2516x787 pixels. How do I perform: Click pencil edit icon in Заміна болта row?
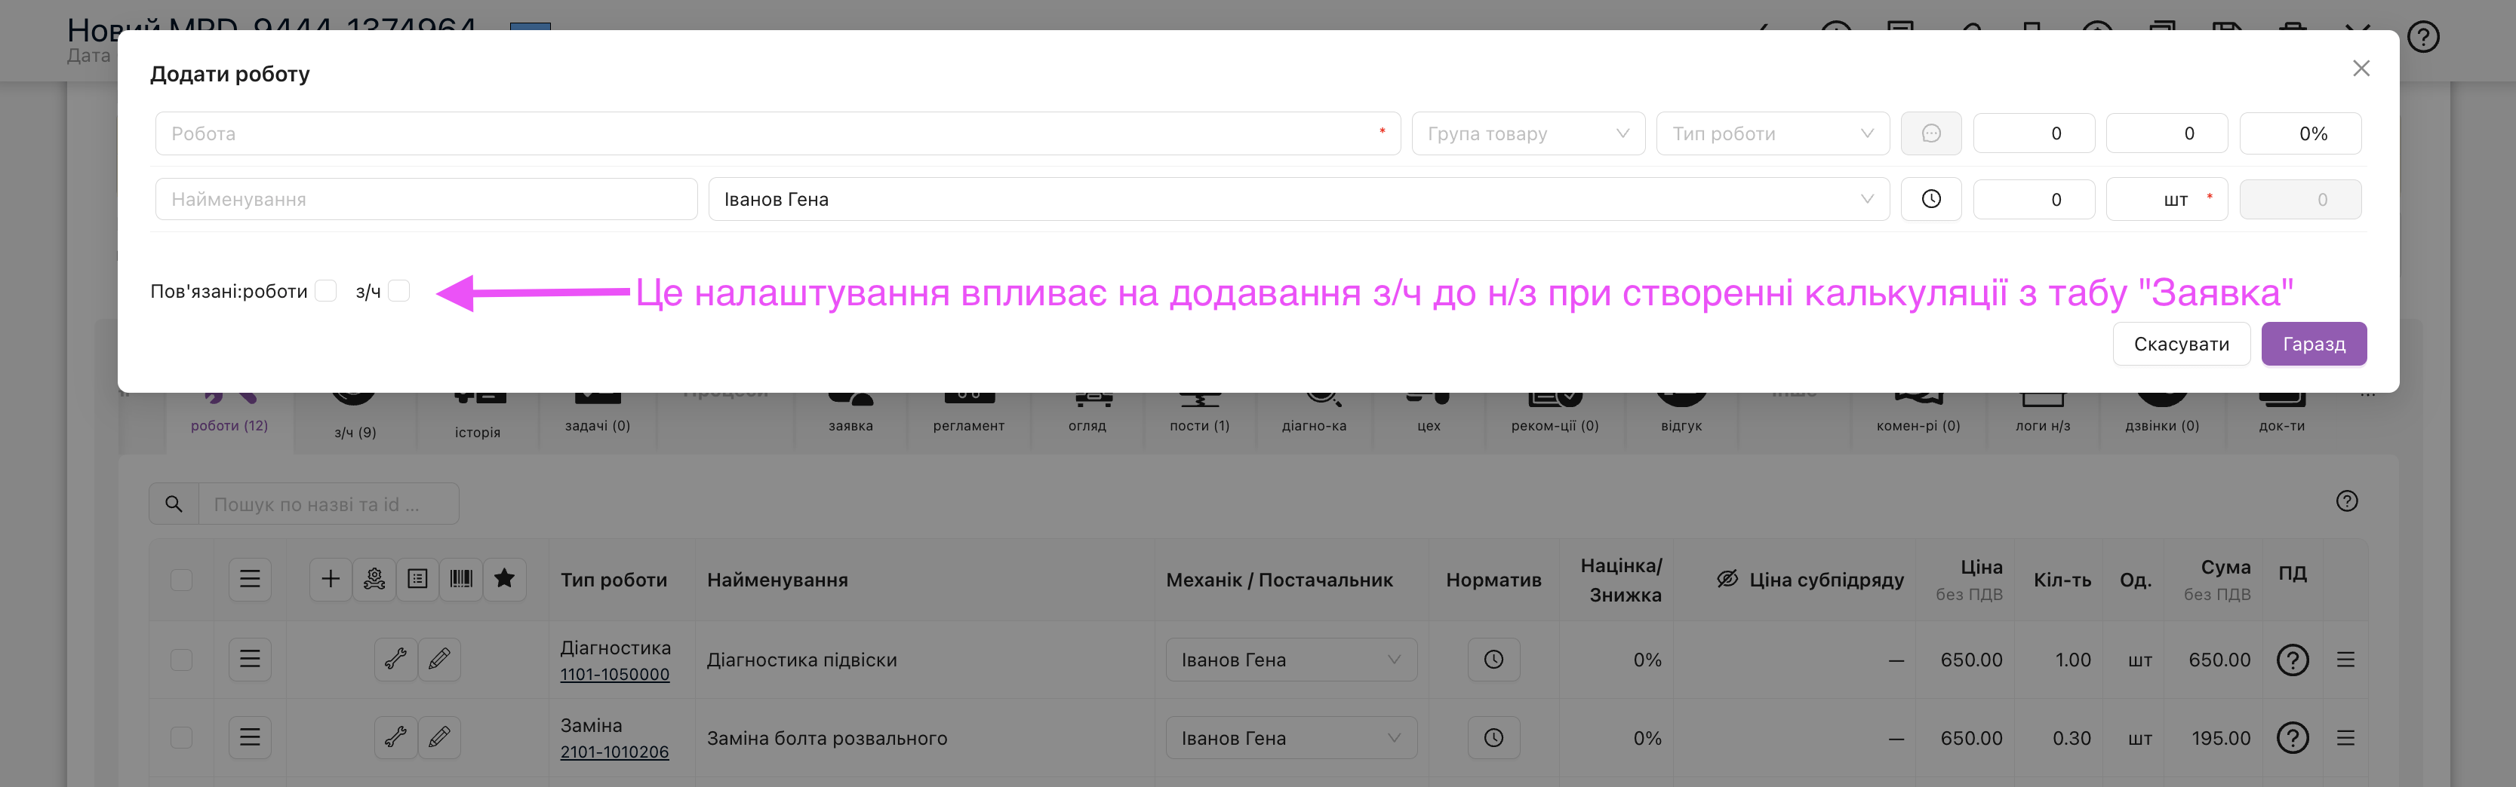(439, 737)
